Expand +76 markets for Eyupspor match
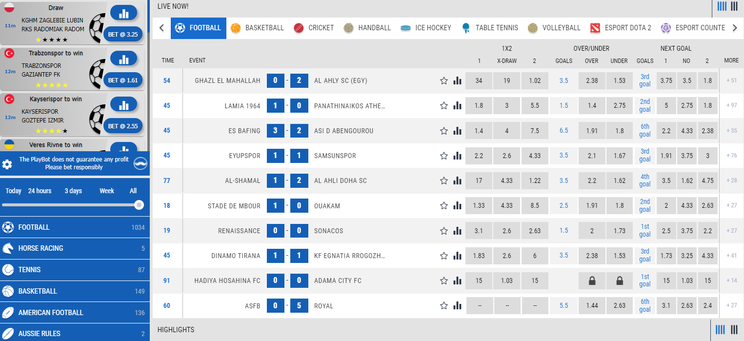 point(731,156)
